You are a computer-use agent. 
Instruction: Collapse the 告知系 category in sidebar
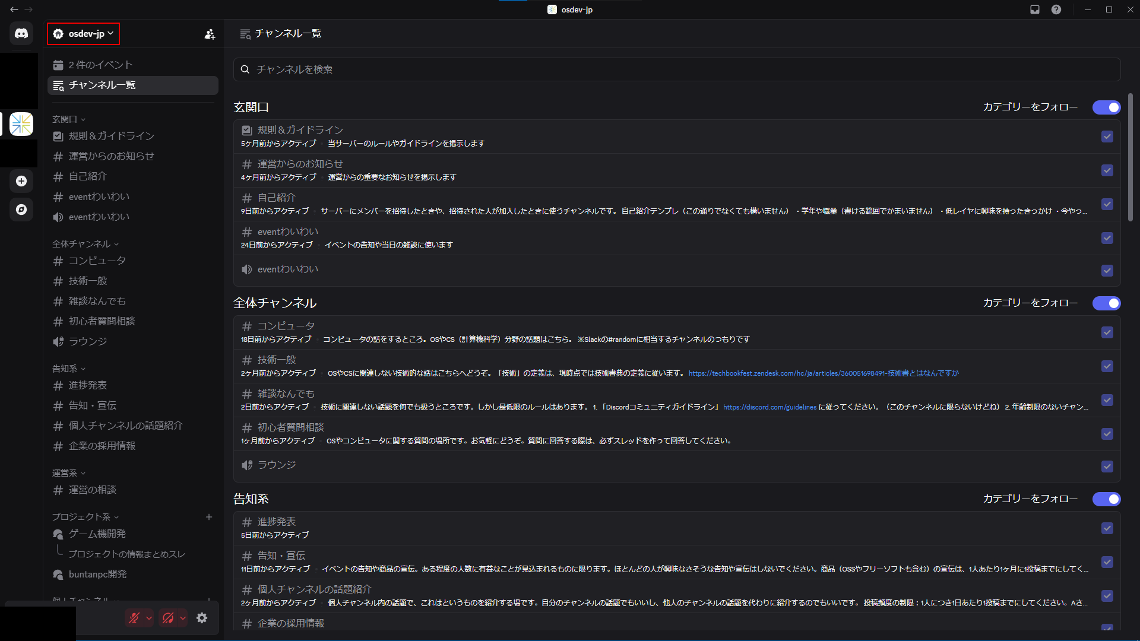pos(69,369)
